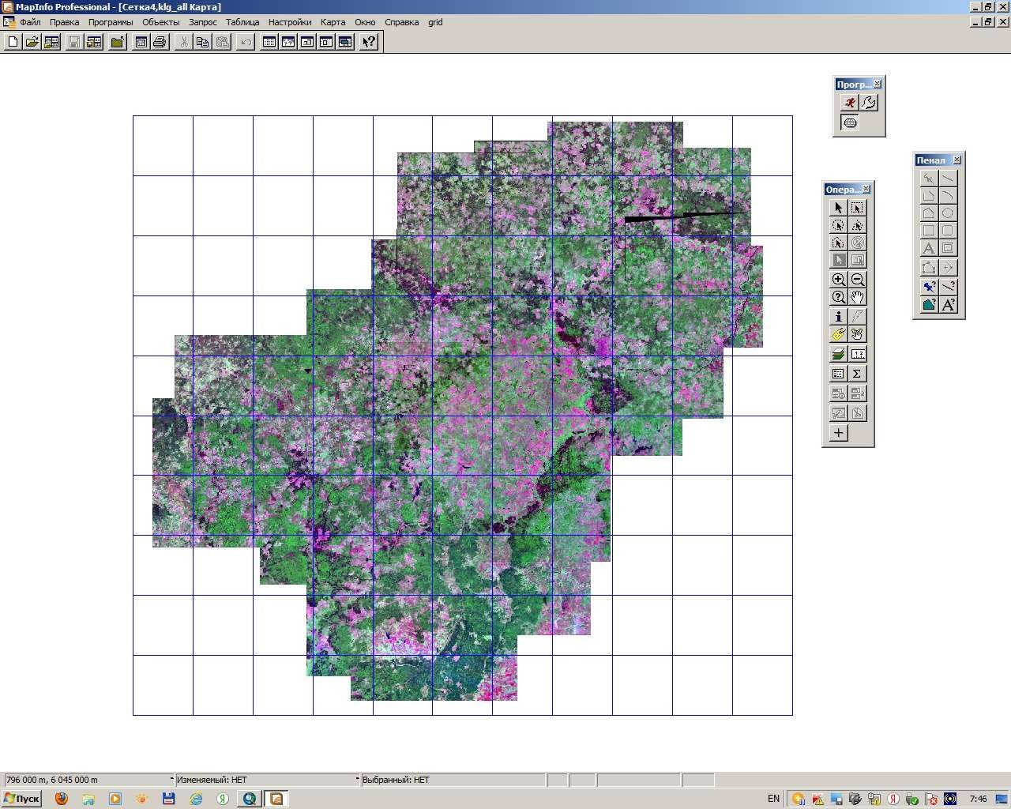Toggle the grid maker tool in Программы panel

850,122
